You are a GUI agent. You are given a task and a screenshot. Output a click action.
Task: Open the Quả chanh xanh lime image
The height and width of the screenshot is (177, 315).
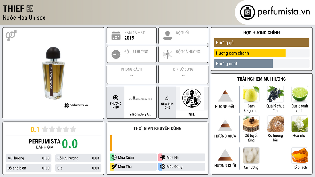click(x=300, y=94)
